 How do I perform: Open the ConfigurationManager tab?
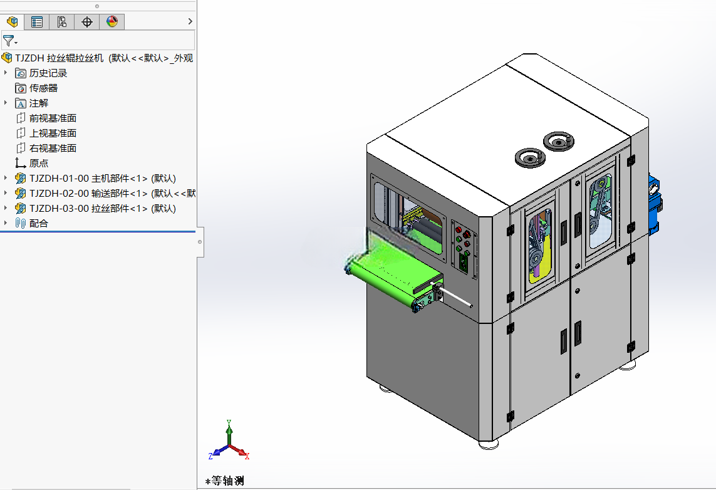[x=61, y=21]
